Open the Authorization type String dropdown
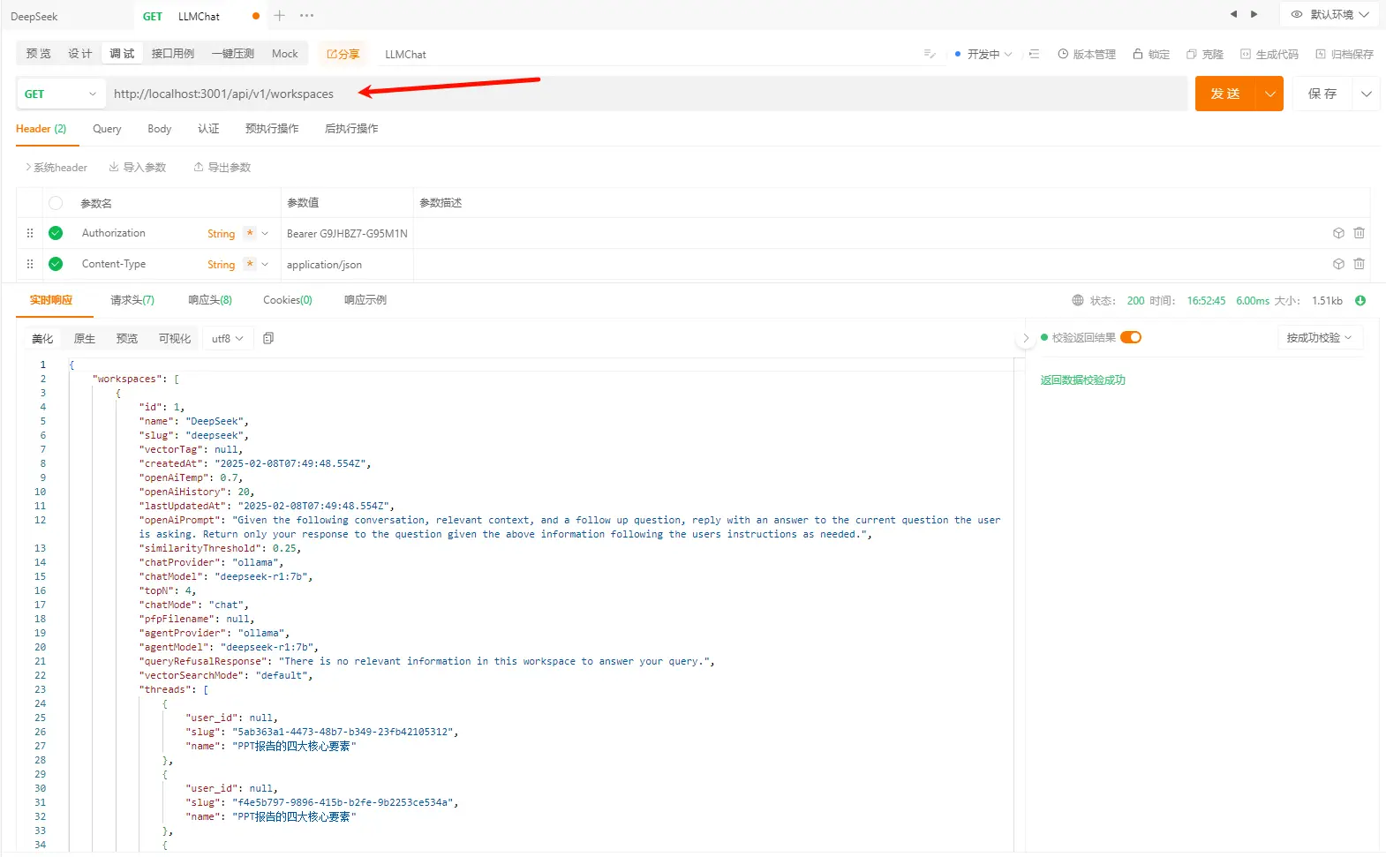 point(237,234)
